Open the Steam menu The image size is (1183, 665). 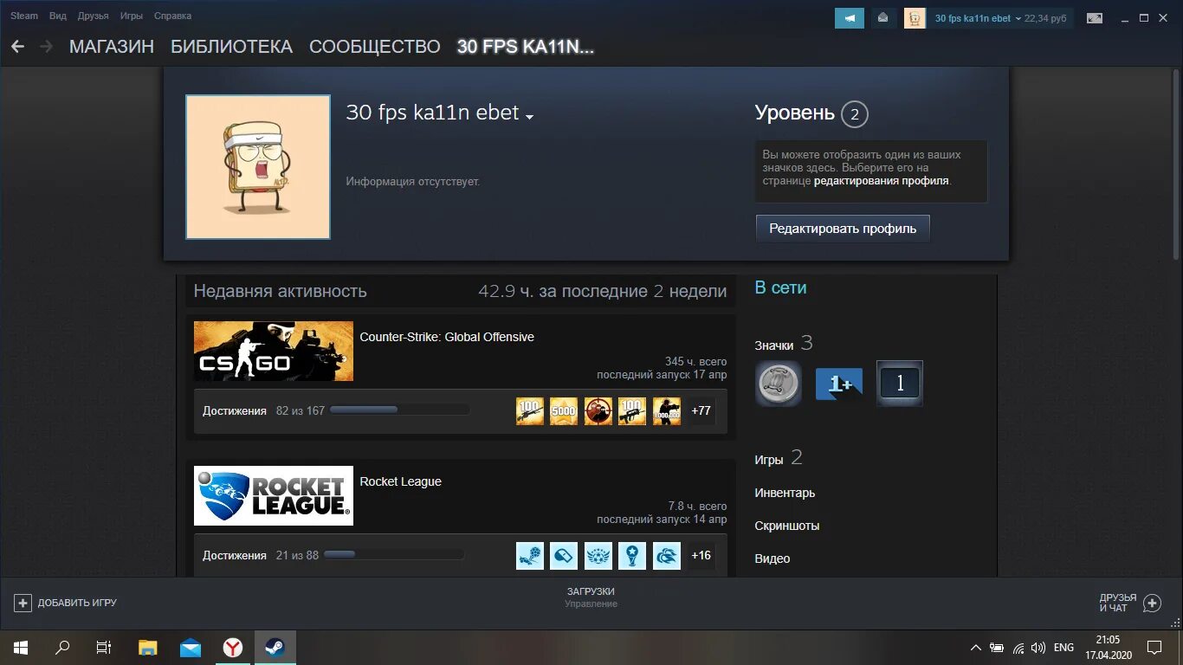[24, 16]
